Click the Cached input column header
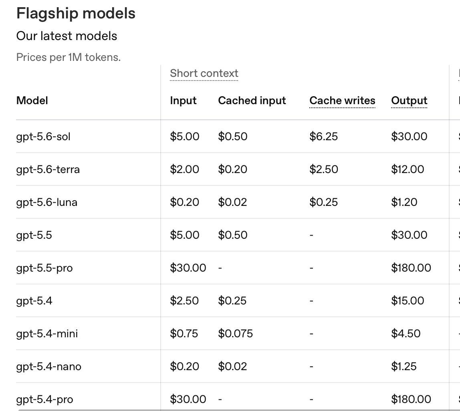Image resolution: width=460 pixels, height=411 pixels. click(252, 100)
